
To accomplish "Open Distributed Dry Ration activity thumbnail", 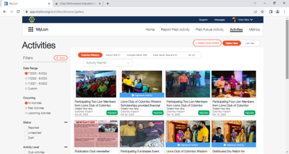I will (234, 131).
